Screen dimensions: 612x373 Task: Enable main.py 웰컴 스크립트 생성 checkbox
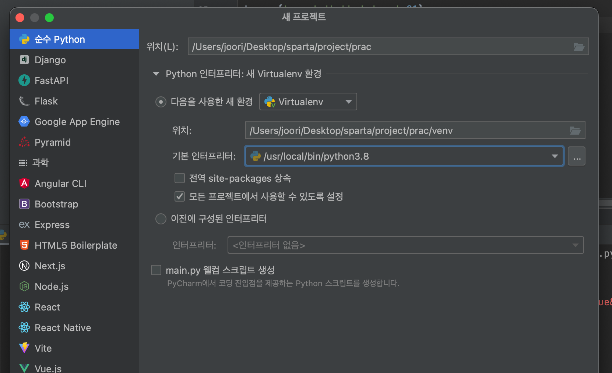pyautogui.click(x=156, y=270)
